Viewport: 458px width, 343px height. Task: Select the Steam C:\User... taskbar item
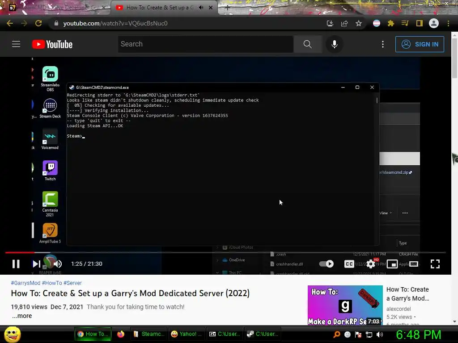[263, 334]
